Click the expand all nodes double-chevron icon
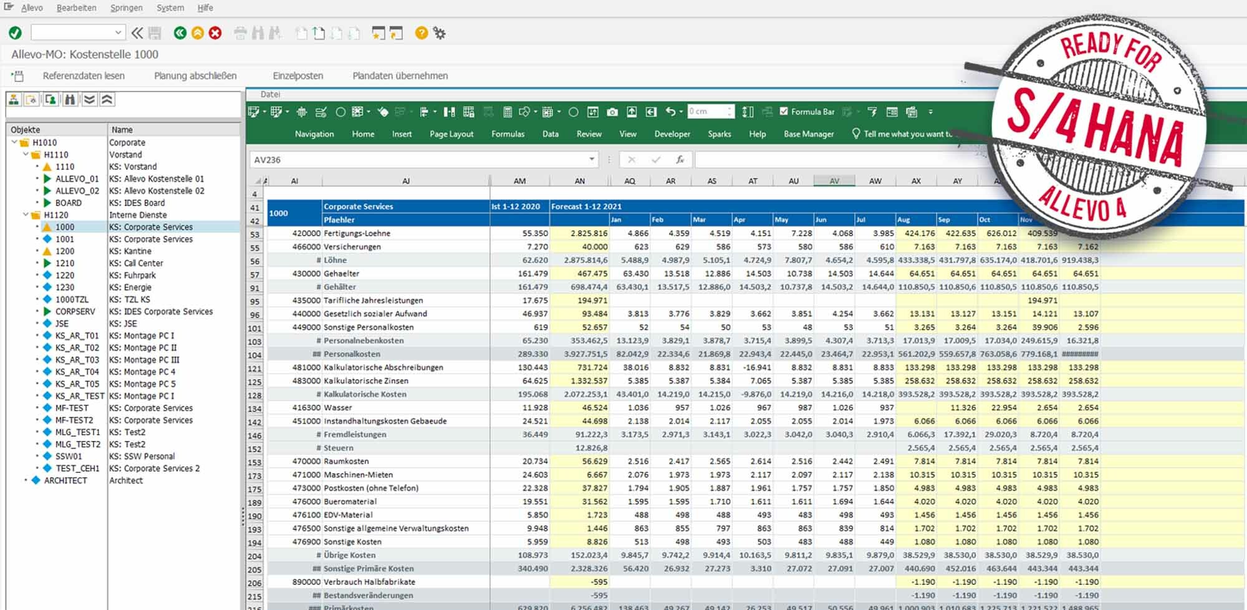Screen dimensions: 1247x610 click(89, 100)
